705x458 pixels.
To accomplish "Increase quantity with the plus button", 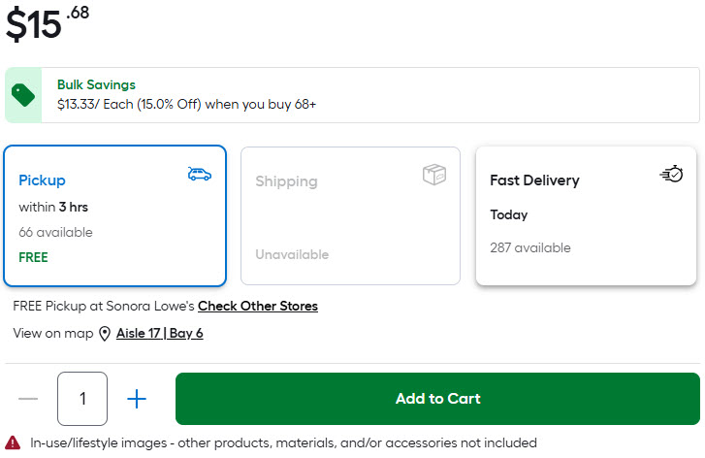I will [x=137, y=399].
